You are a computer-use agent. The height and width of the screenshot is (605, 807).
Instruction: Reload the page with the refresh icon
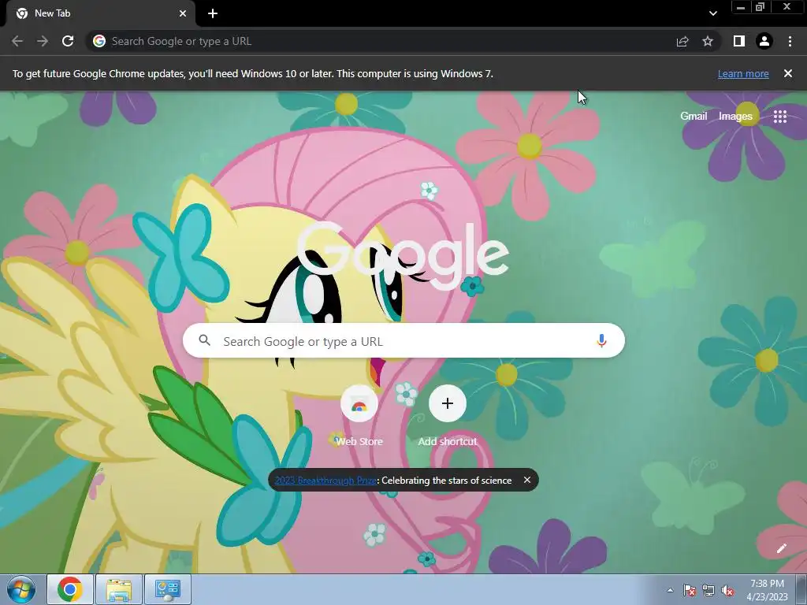tap(68, 41)
